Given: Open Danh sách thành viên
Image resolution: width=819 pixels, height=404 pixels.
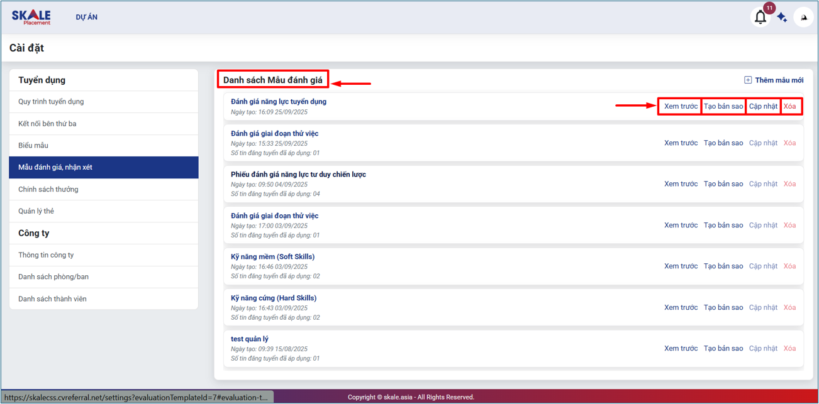Looking at the screenshot, I should (52, 299).
